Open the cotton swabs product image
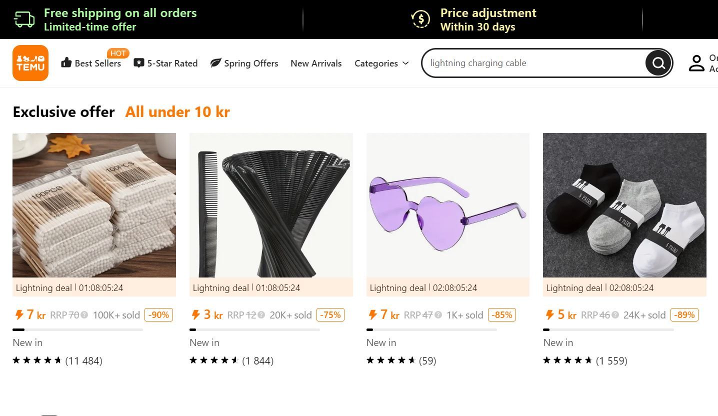 coord(94,205)
